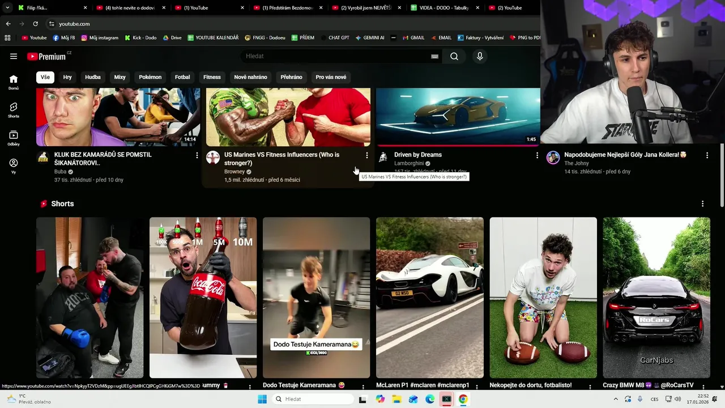Open Kick - Dodo bookmark
The width and height of the screenshot is (725, 408).
(x=140, y=38)
